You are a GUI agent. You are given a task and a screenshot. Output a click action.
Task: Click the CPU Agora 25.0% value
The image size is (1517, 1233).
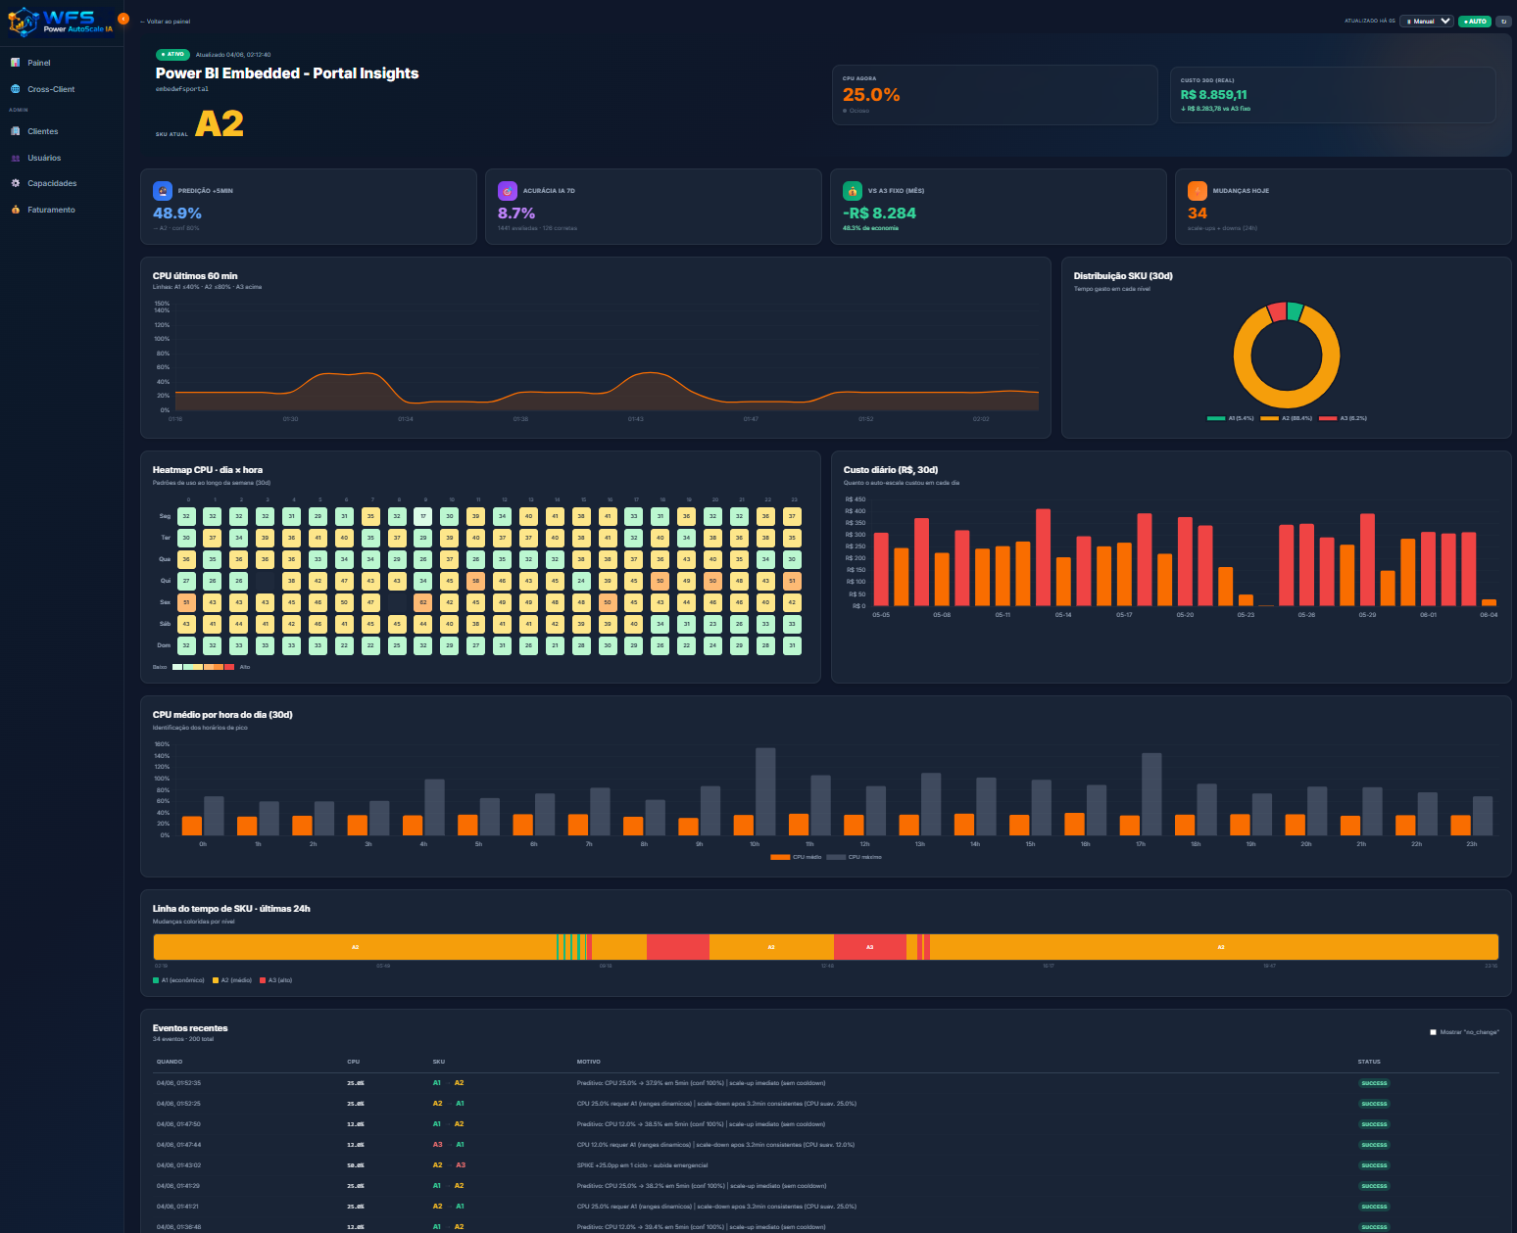871,95
